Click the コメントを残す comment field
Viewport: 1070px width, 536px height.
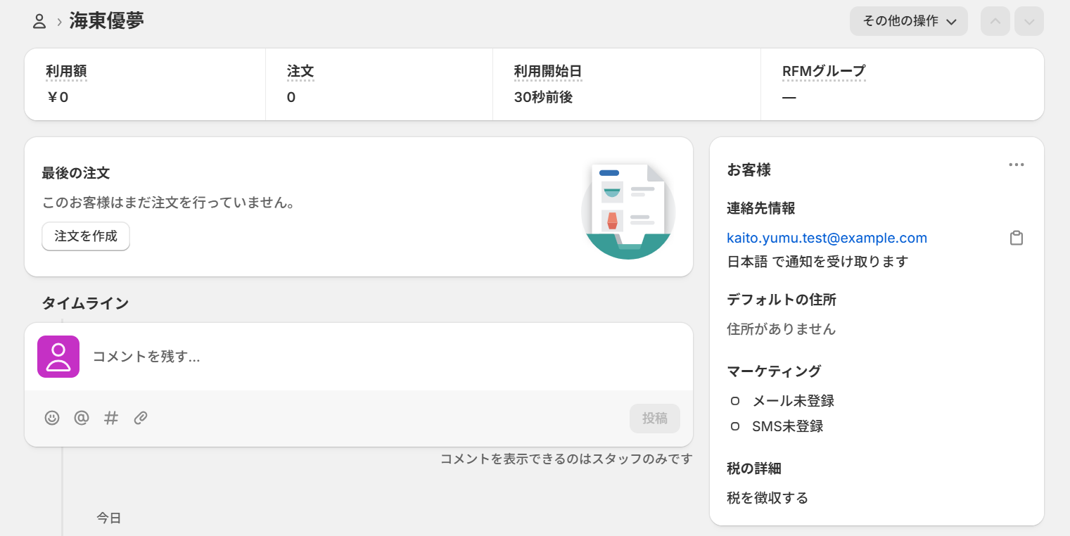tap(380, 357)
